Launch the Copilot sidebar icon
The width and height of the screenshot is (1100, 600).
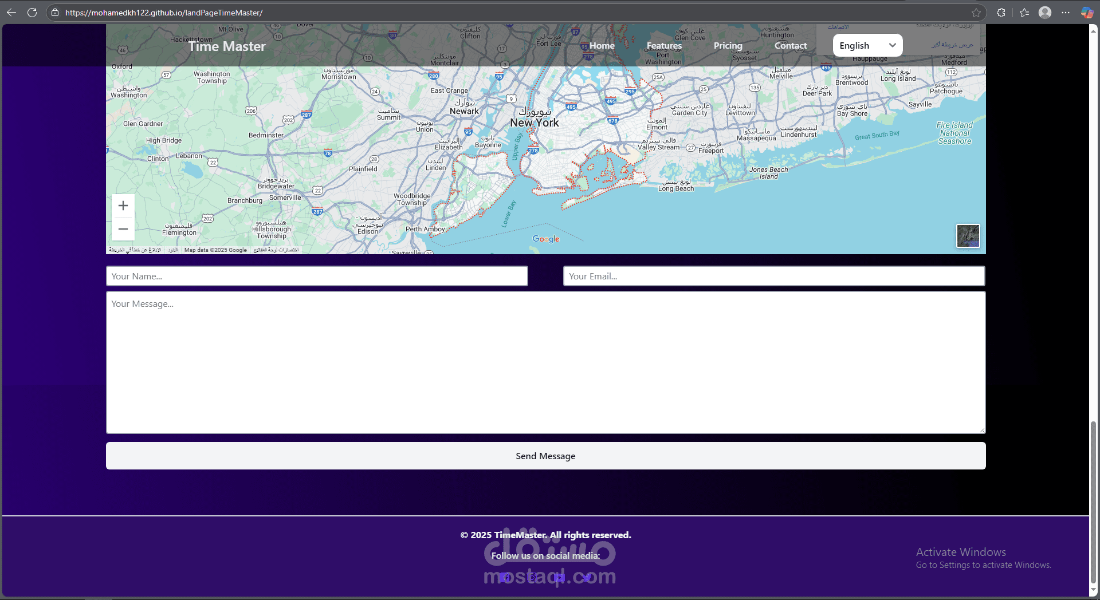pos(1087,13)
